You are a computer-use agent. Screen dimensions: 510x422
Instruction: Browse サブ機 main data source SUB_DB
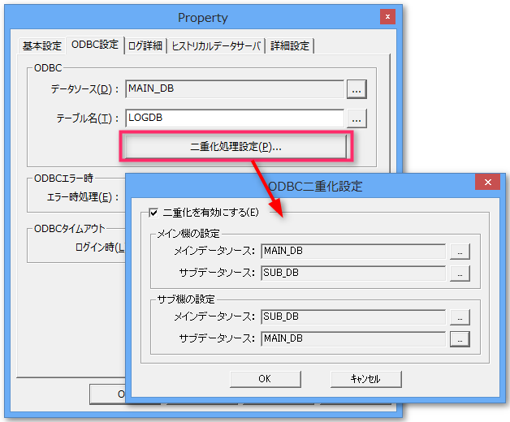pos(460,316)
